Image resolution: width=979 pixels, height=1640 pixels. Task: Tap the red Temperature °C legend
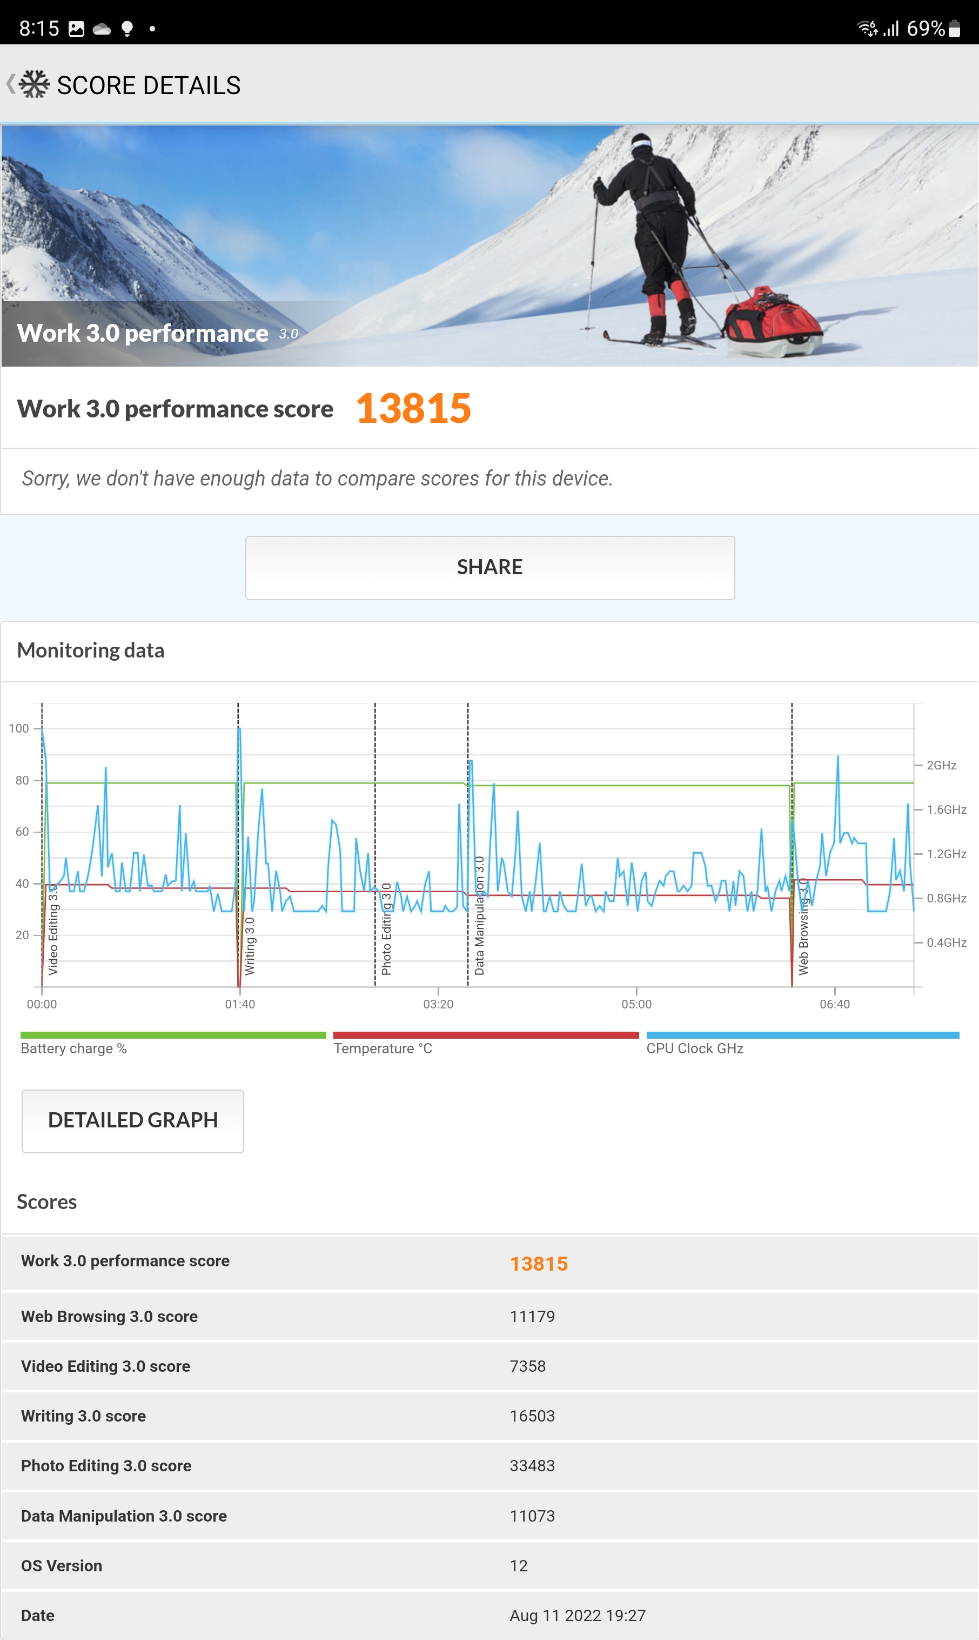(486, 1043)
